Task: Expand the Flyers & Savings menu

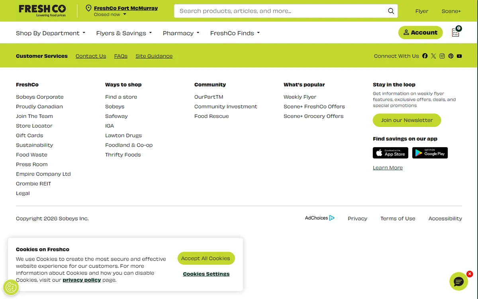Action: [x=124, y=33]
